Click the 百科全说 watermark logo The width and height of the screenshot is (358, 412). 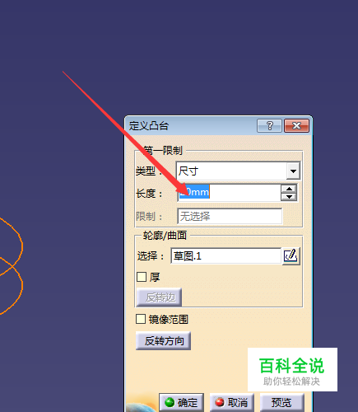point(292,369)
